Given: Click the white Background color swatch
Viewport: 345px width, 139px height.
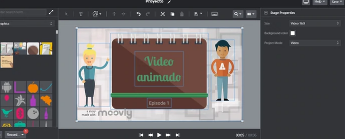Looking at the screenshot, I should [293, 33].
